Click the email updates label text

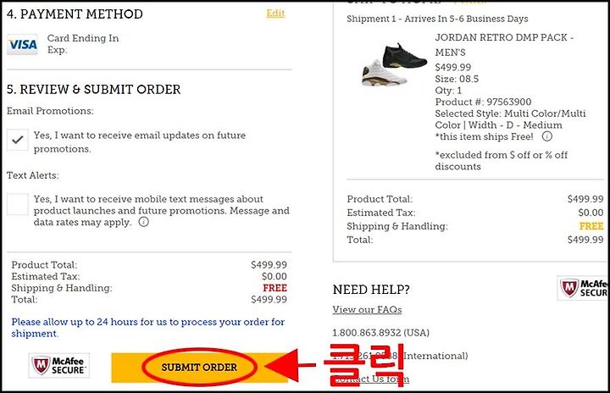140,142
